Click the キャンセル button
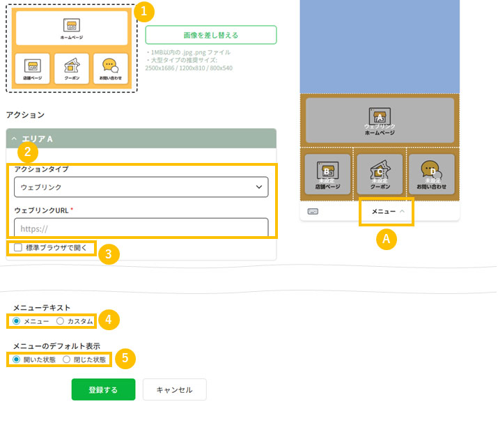 tap(174, 389)
